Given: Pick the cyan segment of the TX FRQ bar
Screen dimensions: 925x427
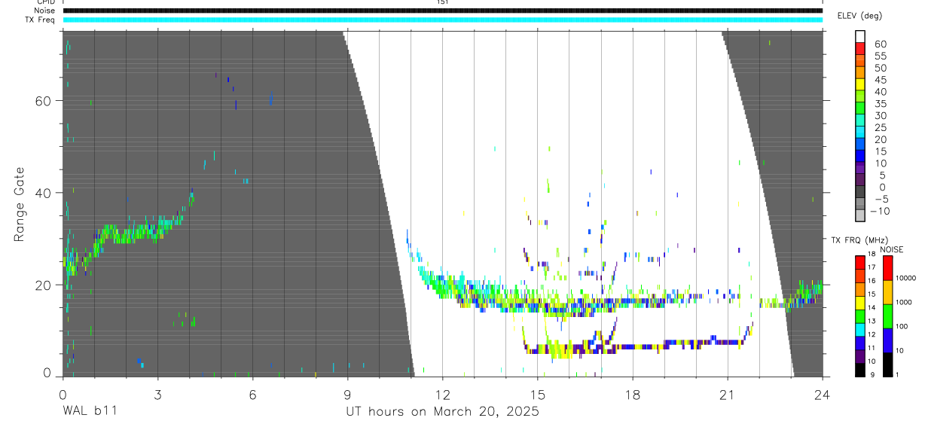Looking at the screenshot, I should [860, 329].
